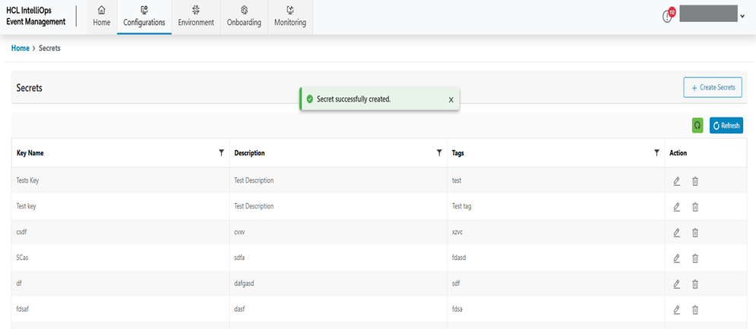Image resolution: width=756 pixels, height=329 pixels.
Task: Follow the Home breadcrumb link
Action: 21,49
